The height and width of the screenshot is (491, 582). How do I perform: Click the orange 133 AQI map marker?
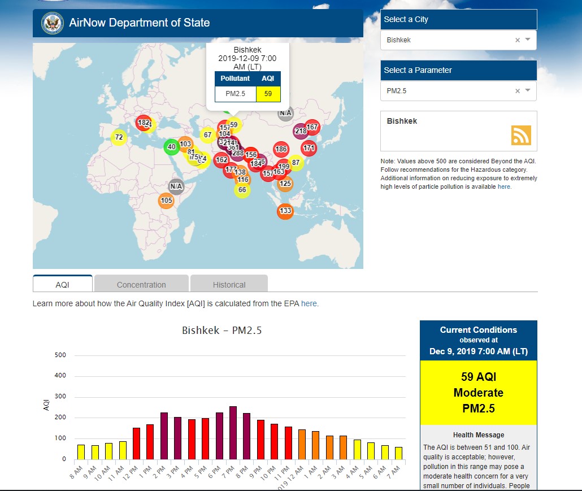(x=285, y=211)
